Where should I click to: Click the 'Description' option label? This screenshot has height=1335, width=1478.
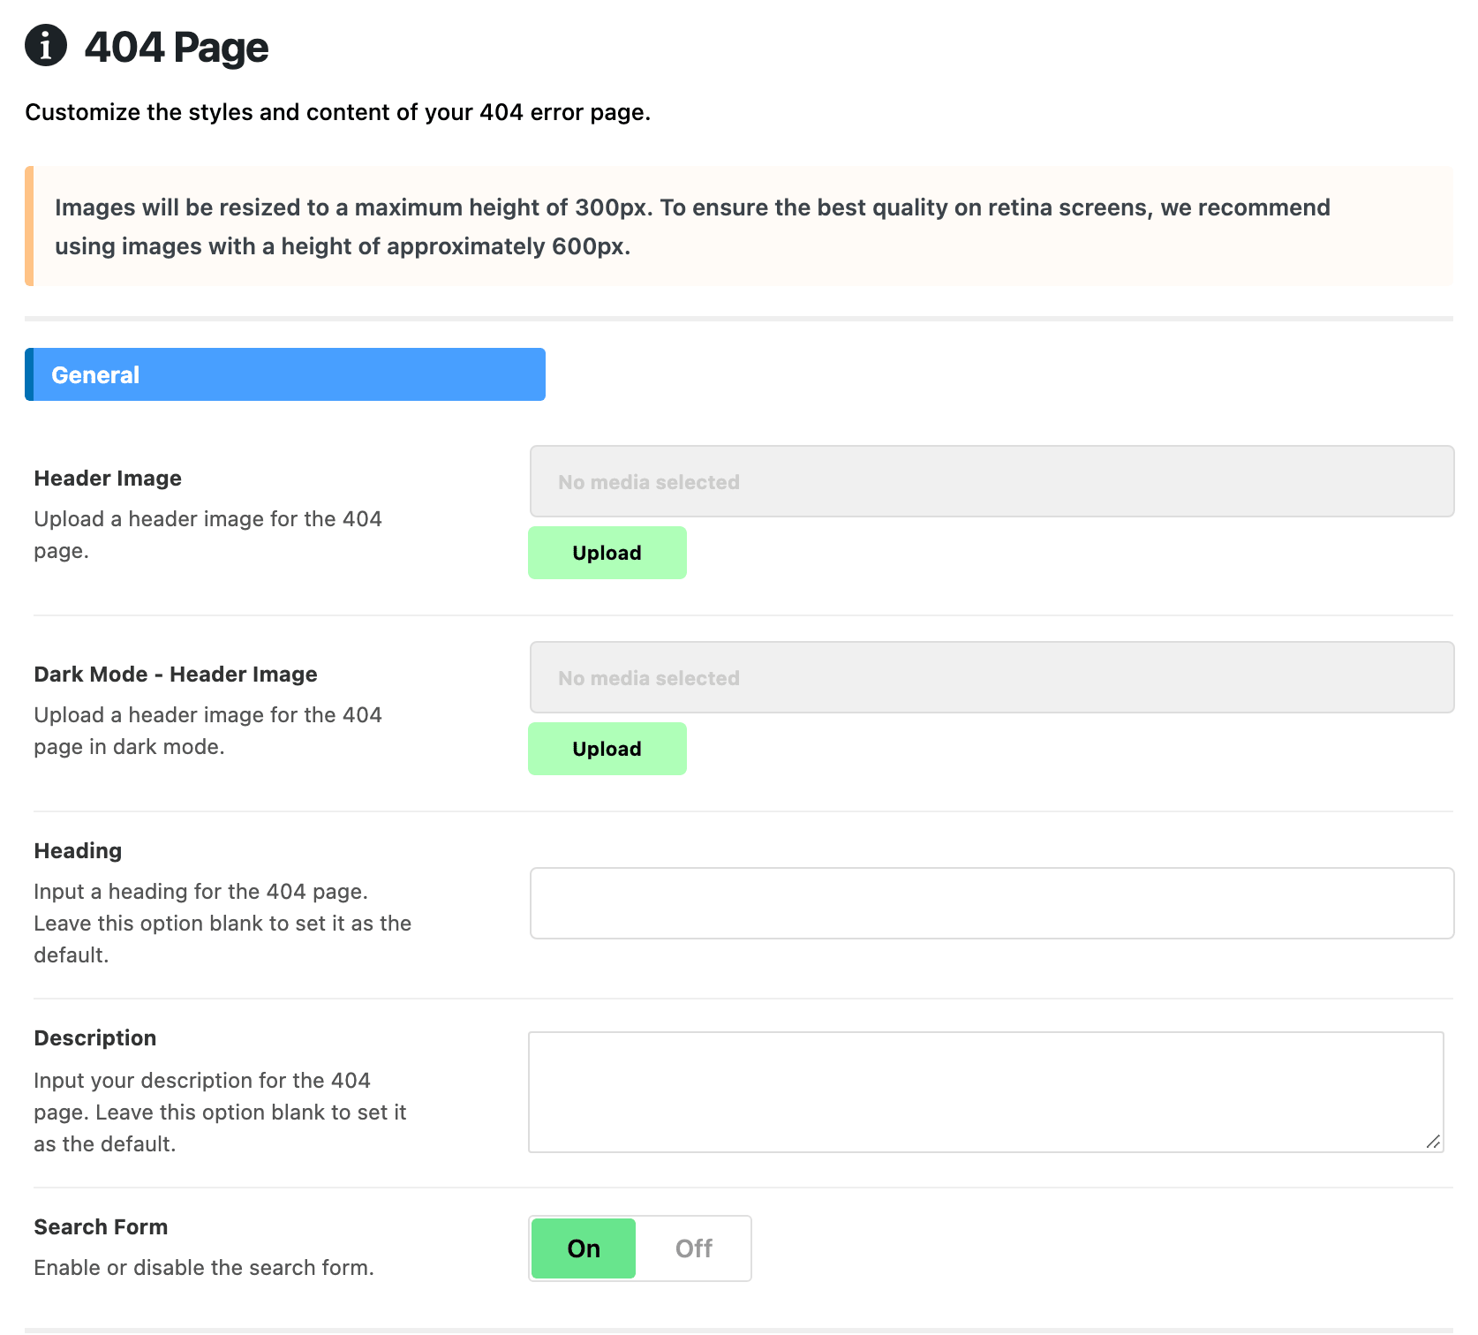point(95,1037)
